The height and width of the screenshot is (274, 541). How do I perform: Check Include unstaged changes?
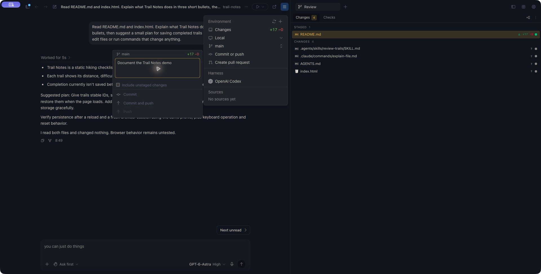(118, 85)
